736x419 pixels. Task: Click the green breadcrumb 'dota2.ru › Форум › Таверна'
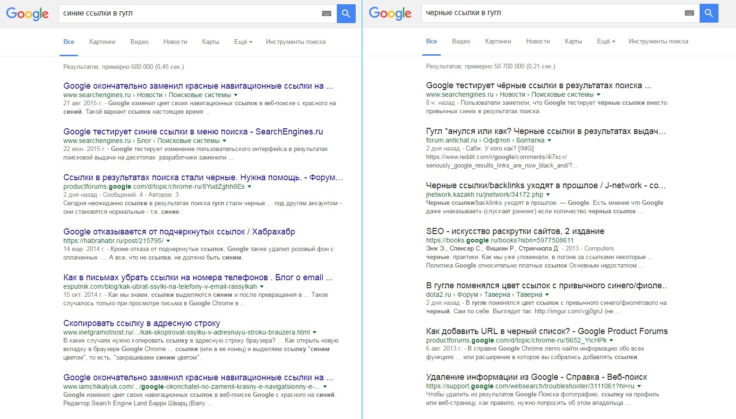click(484, 294)
